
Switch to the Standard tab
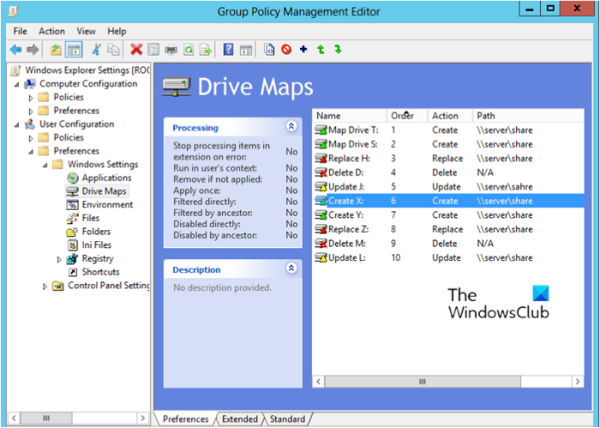tap(286, 419)
